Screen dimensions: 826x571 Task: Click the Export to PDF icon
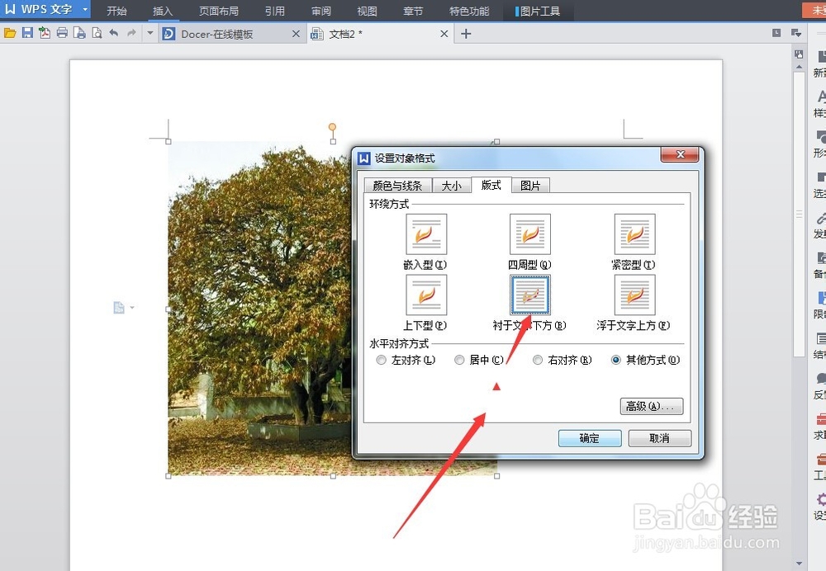click(x=45, y=33)
